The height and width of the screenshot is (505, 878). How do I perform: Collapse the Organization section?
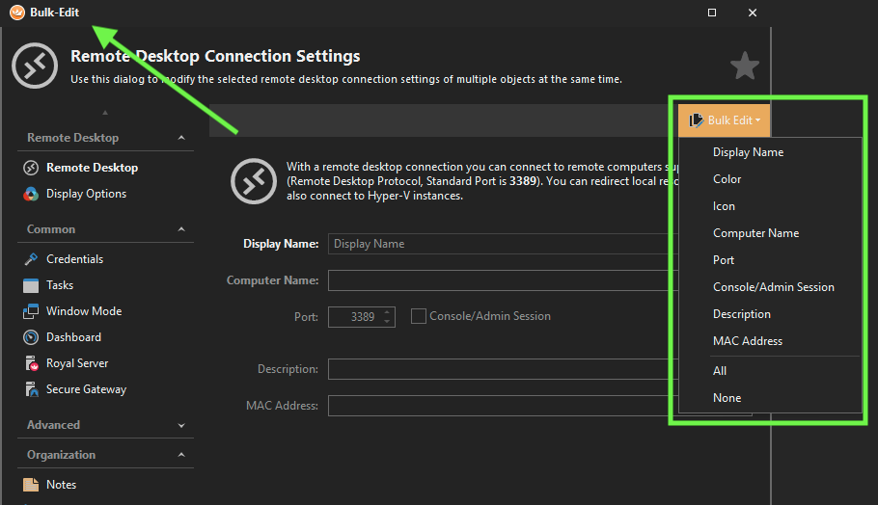tap(181, 455)
